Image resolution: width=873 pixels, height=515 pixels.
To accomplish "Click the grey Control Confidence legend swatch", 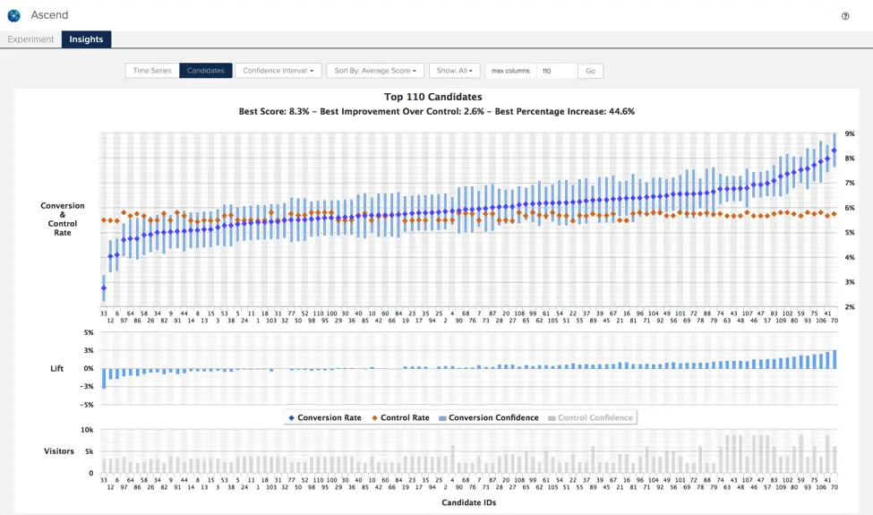I will pyautogui.click(x=552, y=418).
